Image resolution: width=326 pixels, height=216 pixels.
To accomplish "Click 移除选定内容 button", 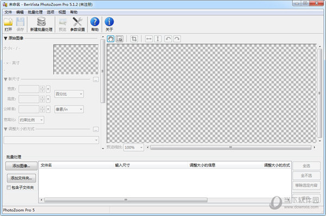I will (x=306, y=185).
